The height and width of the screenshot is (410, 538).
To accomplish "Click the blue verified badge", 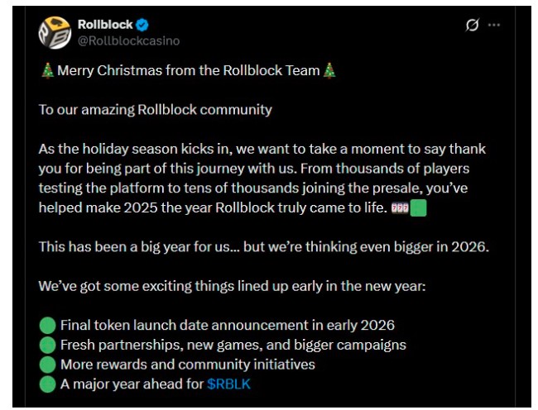I will pos(142,25).
